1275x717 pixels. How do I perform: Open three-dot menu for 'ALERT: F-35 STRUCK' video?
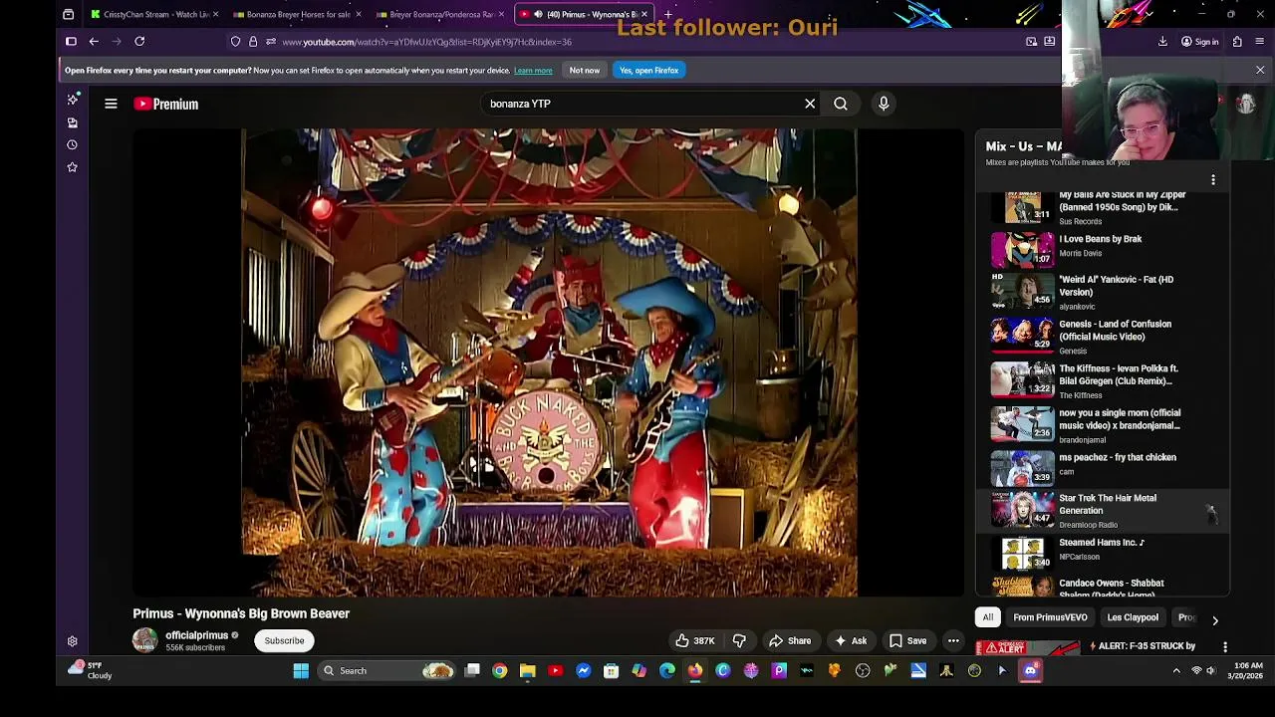click(x=1225, y=647)
